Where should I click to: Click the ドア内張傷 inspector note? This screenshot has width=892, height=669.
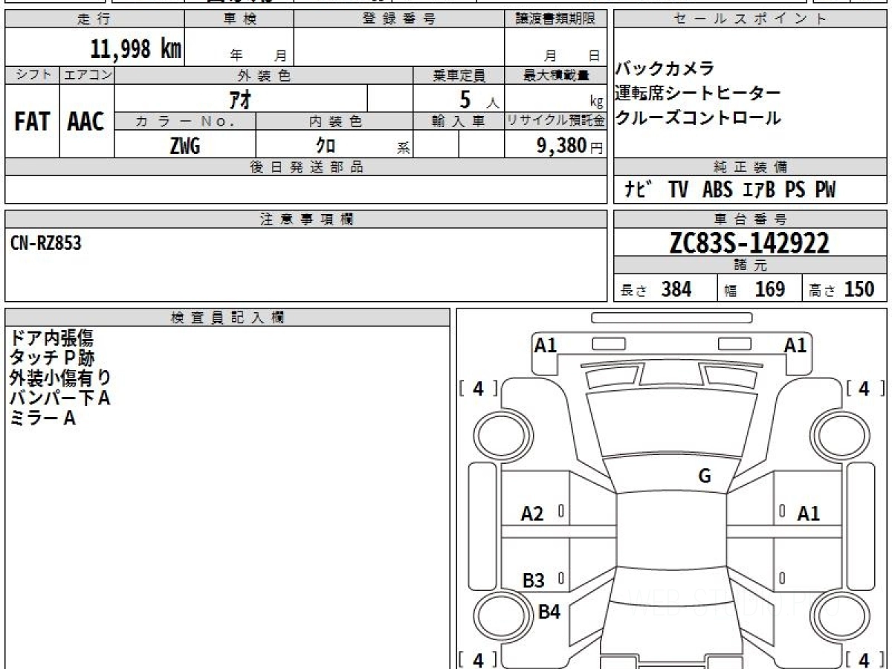click(51, 337)
